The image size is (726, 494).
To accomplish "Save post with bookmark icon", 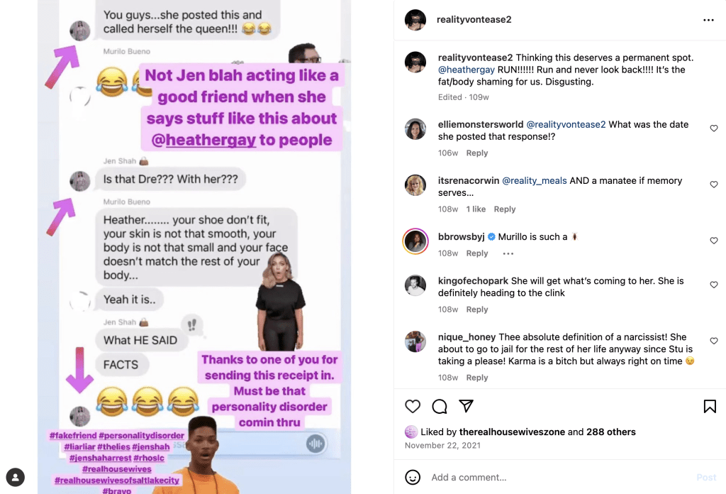I will [x=710, y=407].
